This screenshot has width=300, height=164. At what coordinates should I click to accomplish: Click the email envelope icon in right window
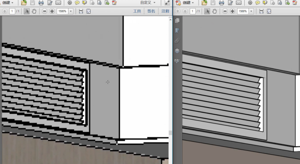point(239,3)
